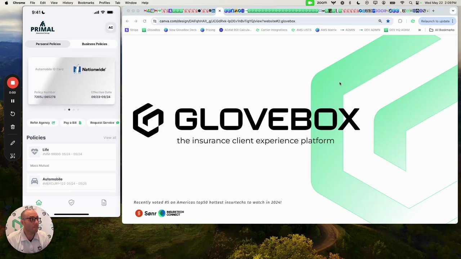Tap the shield checkmark icon in the bottom bar
Screen dimensions: 461x259
[71, 203]
